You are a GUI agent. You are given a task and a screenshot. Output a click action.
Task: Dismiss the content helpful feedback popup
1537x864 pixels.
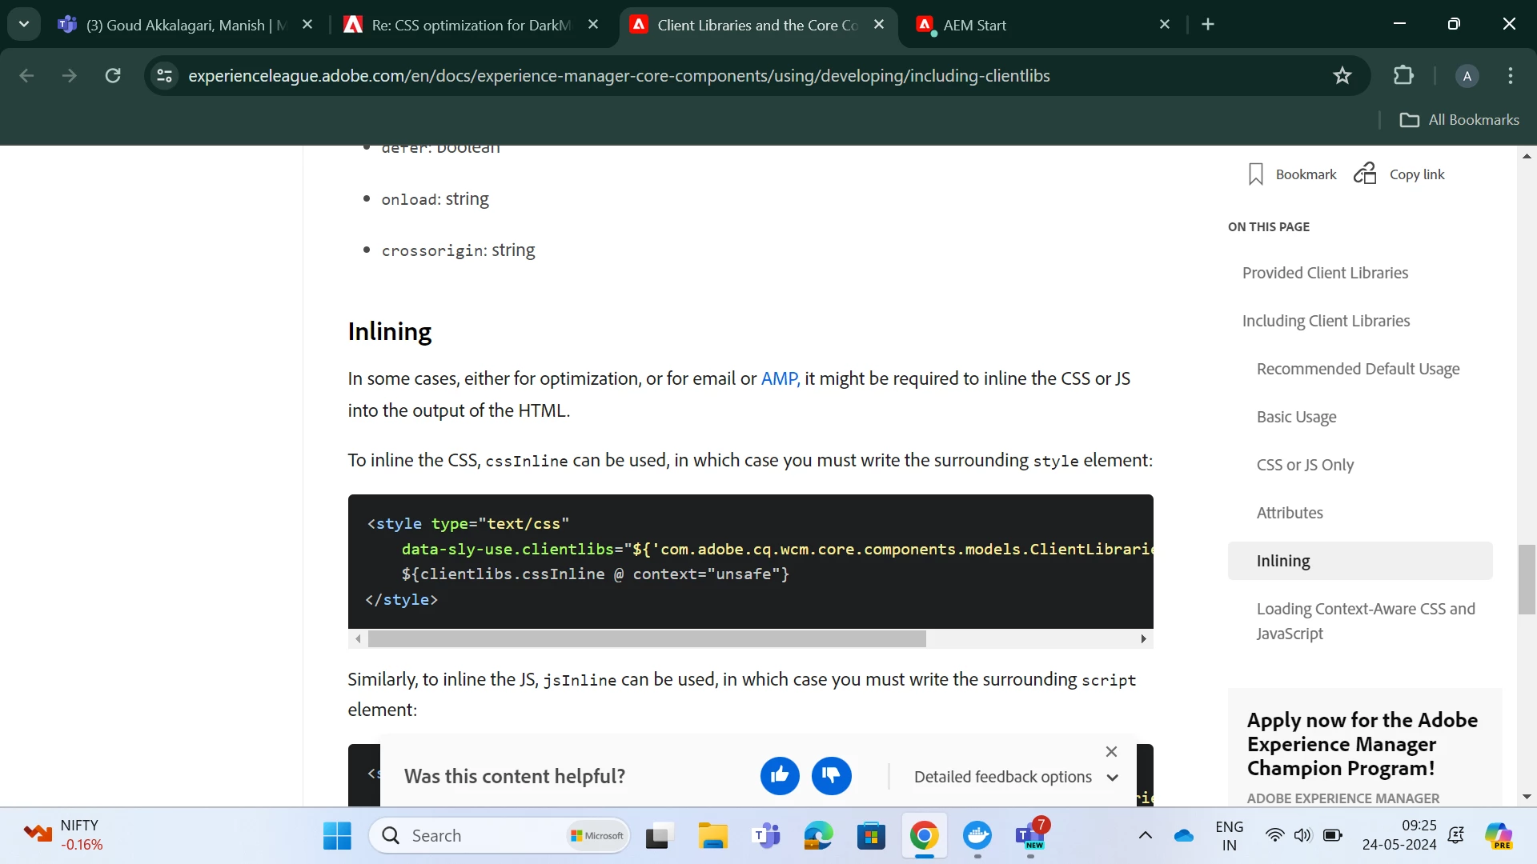click(1111, 751)
